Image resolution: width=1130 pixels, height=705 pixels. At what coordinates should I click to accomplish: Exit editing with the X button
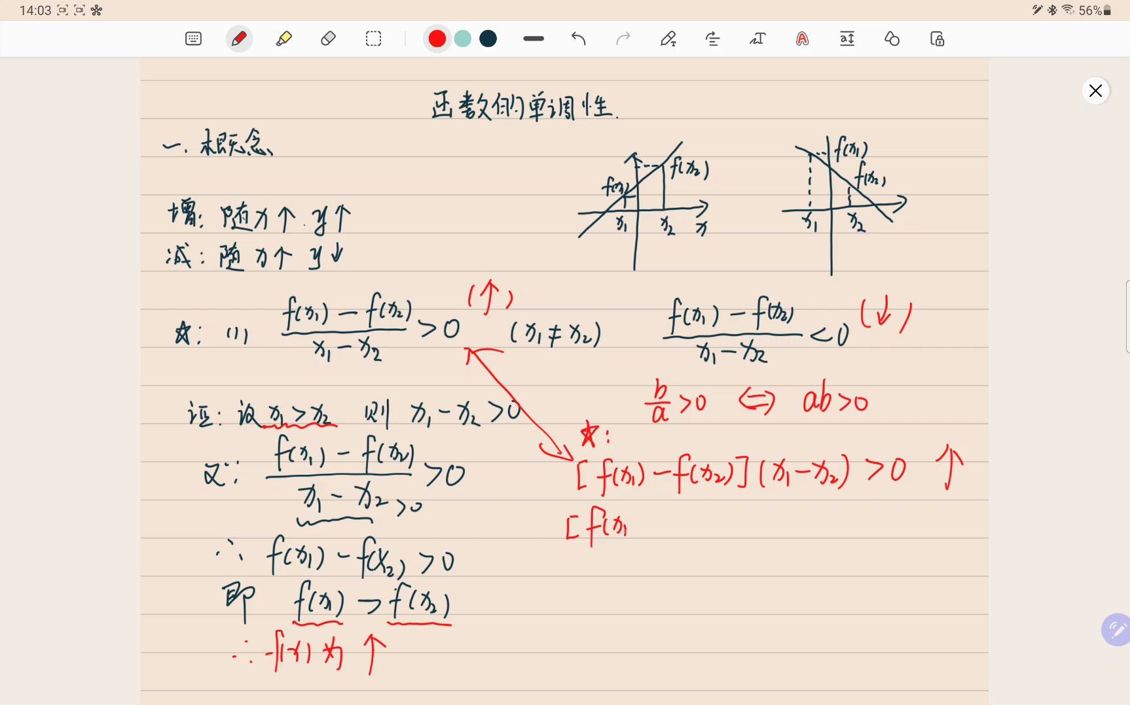[x=1095, y=90]
